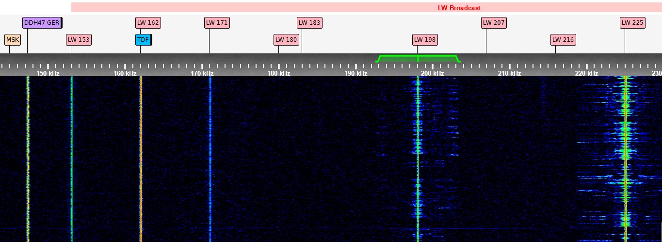
Task: Select the LW 207 station label
Action: tap(494, 23)
